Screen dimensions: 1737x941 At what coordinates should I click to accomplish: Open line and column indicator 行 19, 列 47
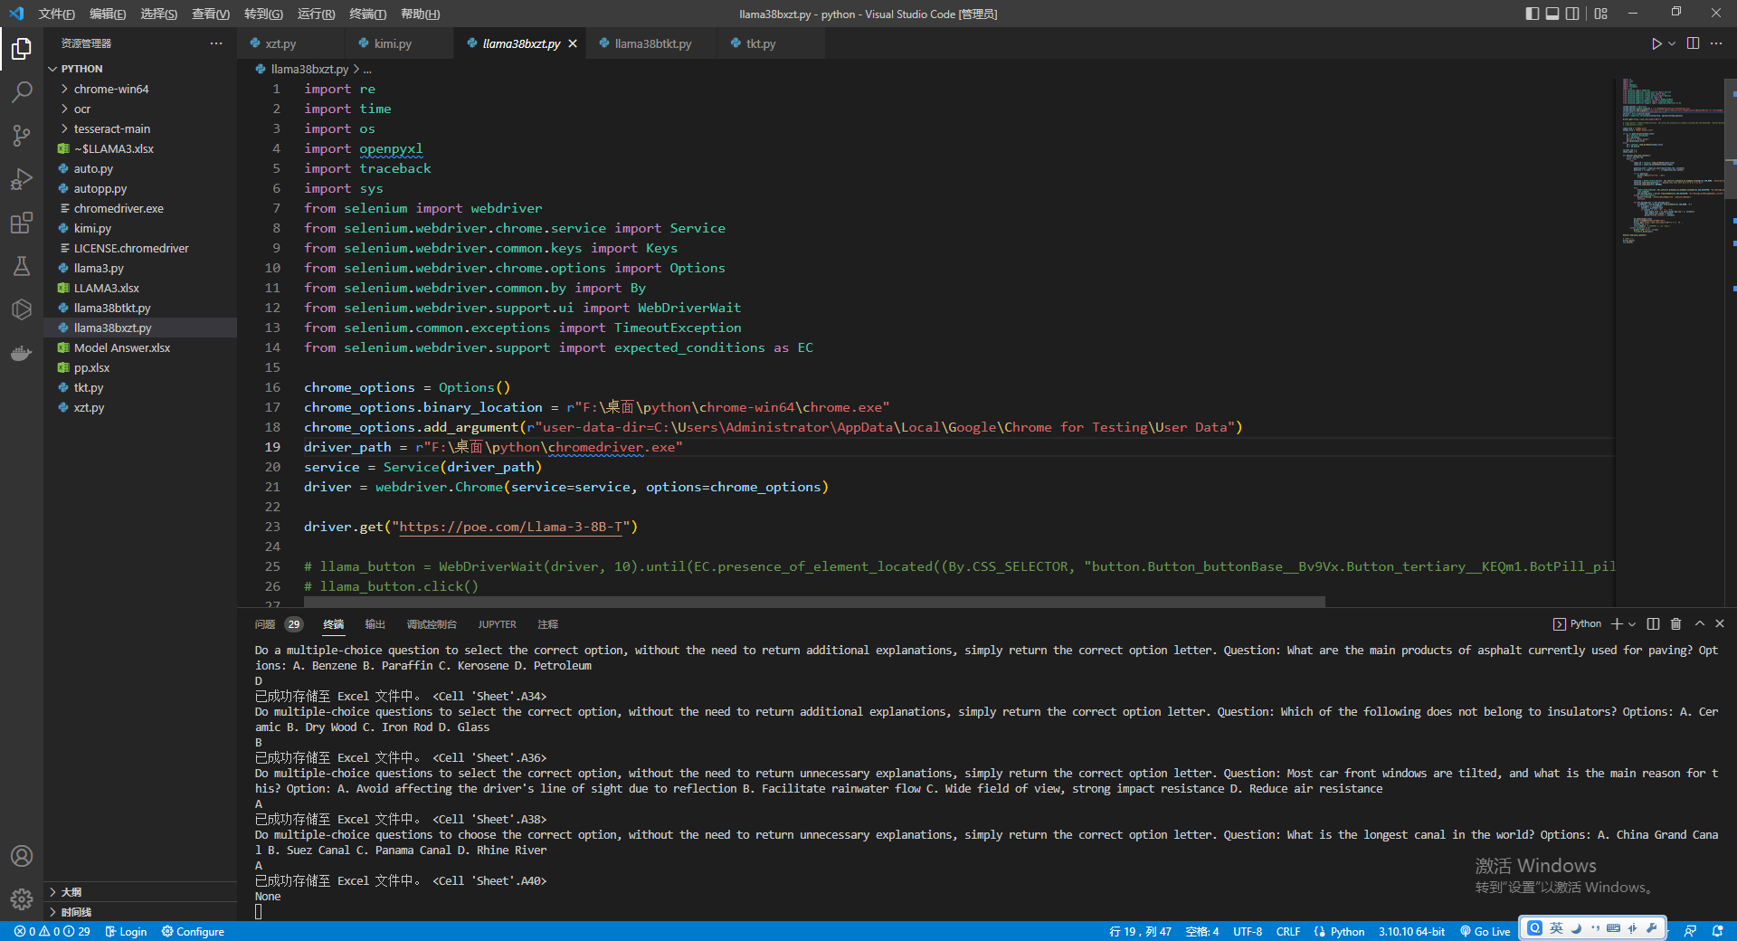pos(1140,931)
